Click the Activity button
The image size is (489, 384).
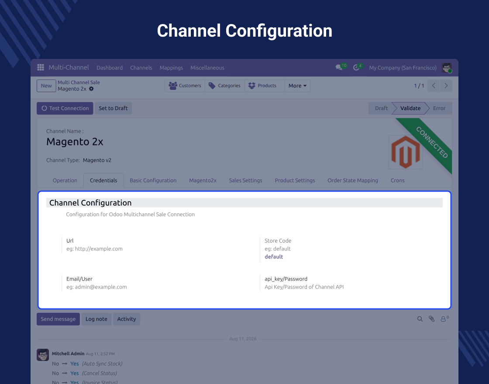click(127, 319)
